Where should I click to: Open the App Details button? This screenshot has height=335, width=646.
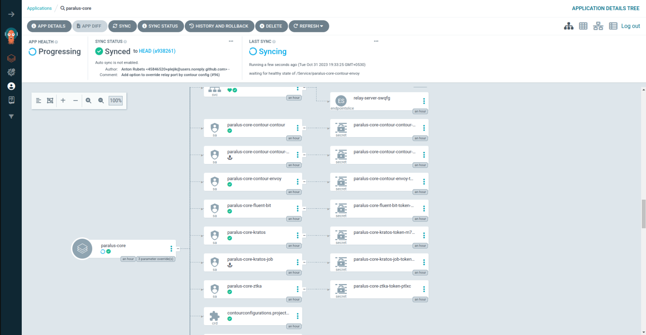pos(49,26)
